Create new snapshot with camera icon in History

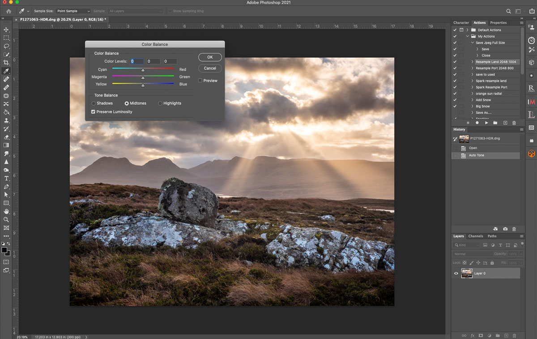(505, 229)
